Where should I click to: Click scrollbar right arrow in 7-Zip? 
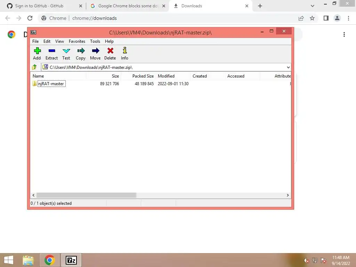point(288,195)
